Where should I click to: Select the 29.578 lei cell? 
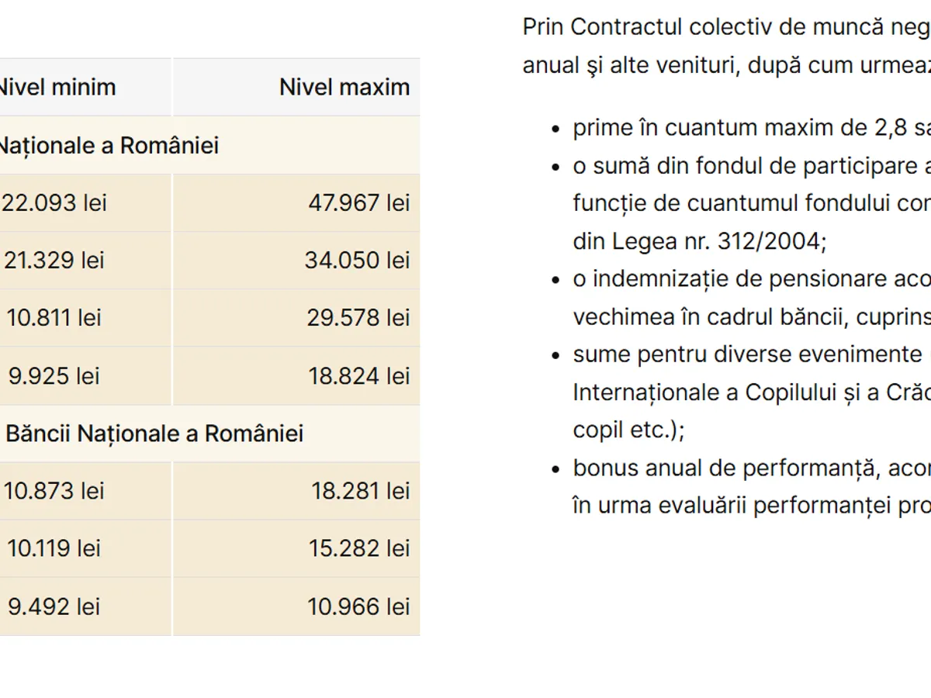tap(358, 318)
